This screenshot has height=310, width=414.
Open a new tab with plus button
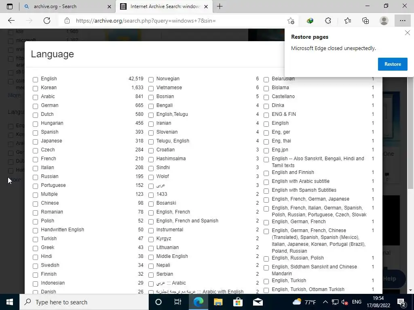tap(220, 6)
